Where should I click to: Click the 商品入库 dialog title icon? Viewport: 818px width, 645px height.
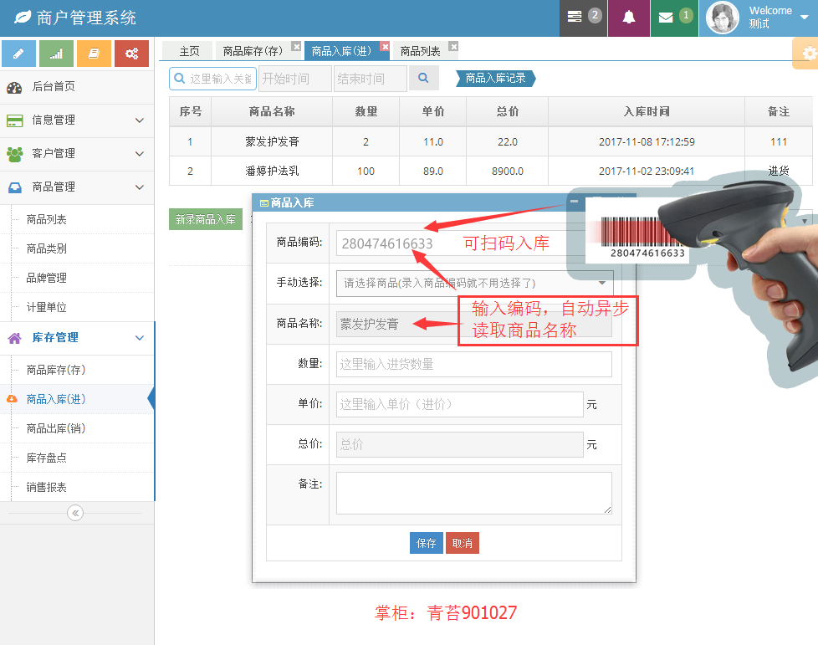(264, 203)
